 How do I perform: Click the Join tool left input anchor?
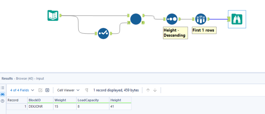(x=129, y=16)
